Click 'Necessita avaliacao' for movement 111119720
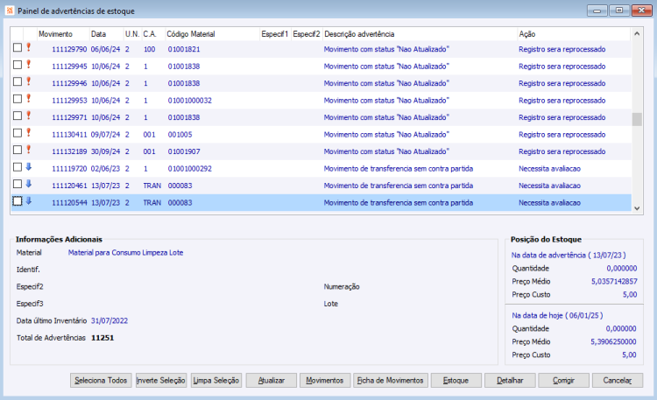This screenshot has width=657, height=400. pyautogui.click(x=549, y=169)
